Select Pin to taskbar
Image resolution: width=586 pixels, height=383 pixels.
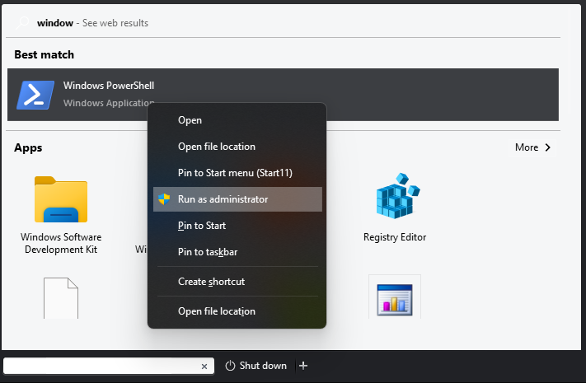pos(237,252)
